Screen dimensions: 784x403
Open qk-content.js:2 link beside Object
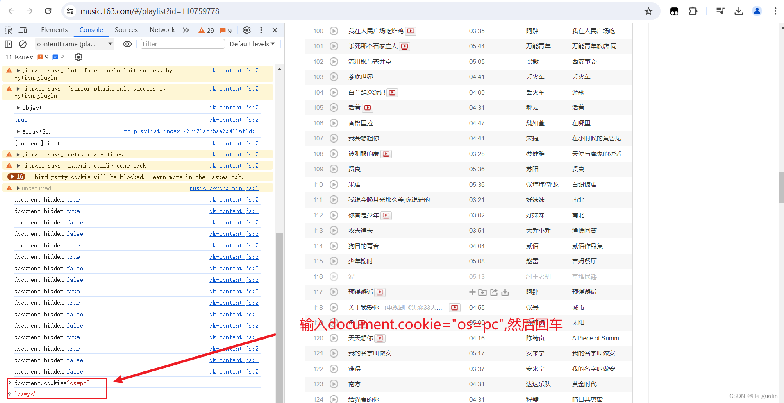pyautogui.click(x=234, y=107)
